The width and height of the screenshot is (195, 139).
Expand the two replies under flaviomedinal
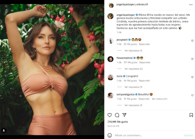133,69
